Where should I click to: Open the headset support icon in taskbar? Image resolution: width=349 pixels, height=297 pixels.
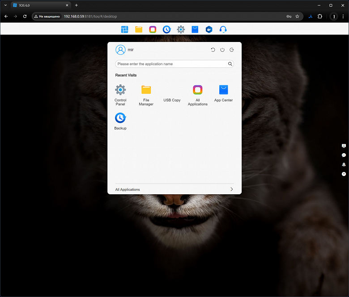(x=223, y=29)
